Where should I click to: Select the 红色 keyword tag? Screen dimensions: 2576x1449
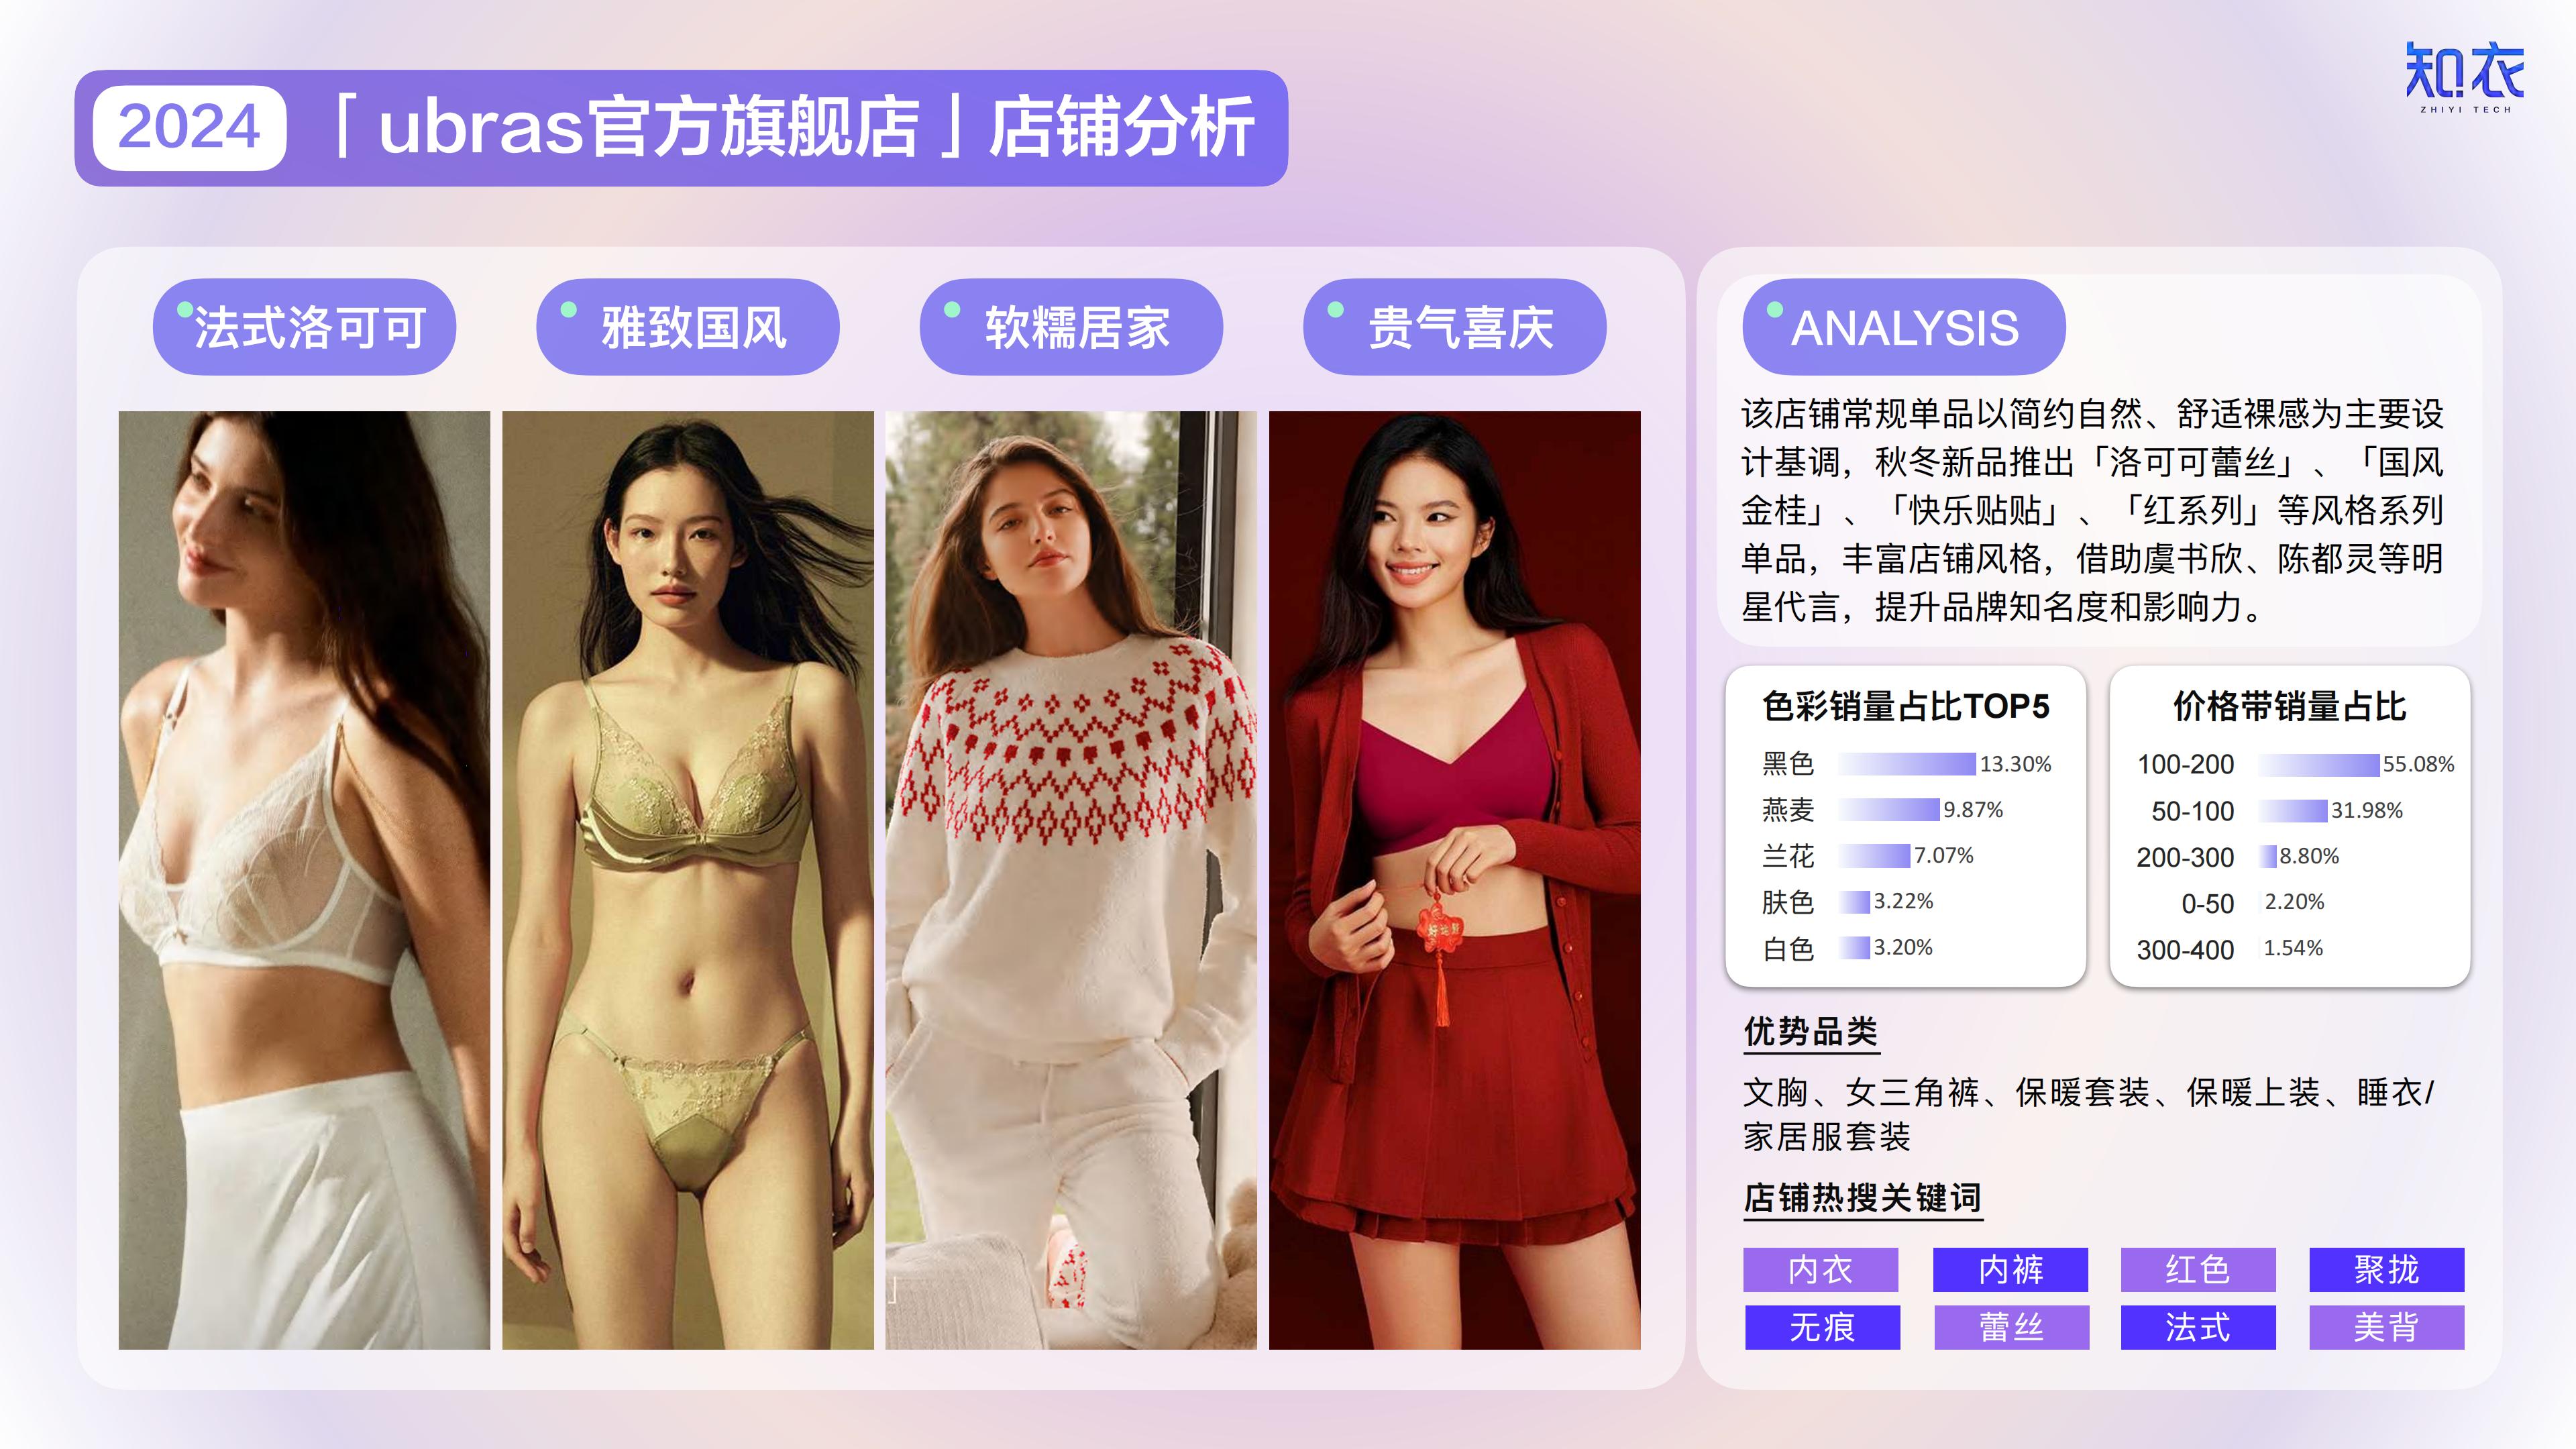pos(2198,1270)
